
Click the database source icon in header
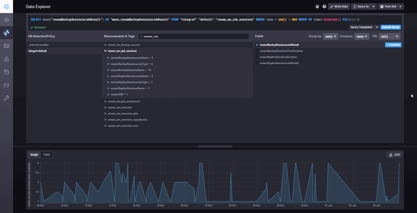[x=317, y=7]
